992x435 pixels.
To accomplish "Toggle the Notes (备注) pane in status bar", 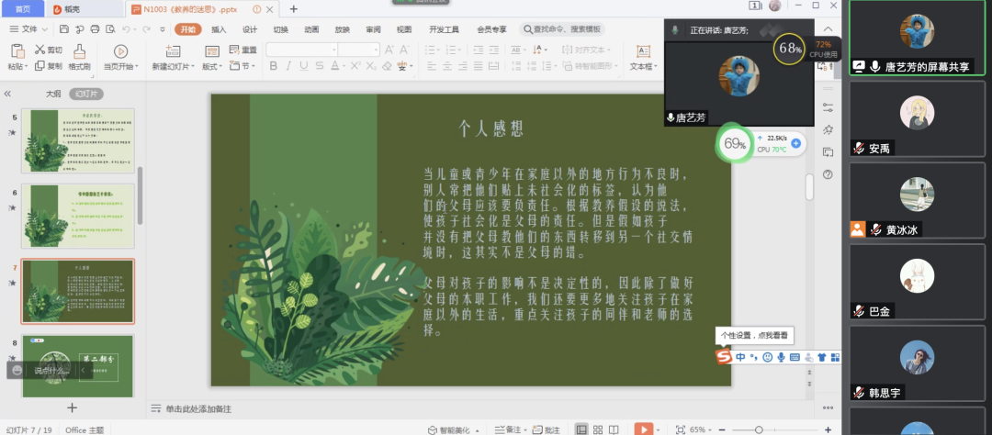I will click(508, 429).
